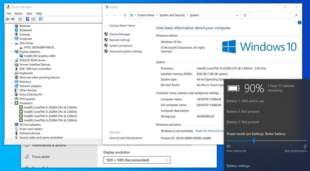Click the IEEE 1394 host controllers icon
This screenshot has height=171, width=310.
(16, 69)
